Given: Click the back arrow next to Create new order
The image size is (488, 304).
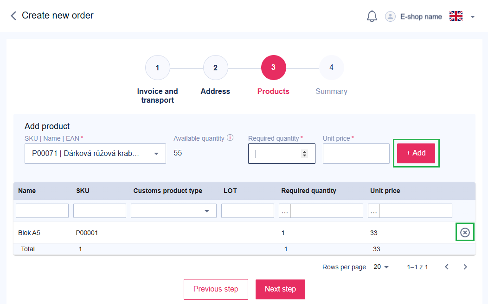Looking at the screenshot, I should [x=13, y=16].
